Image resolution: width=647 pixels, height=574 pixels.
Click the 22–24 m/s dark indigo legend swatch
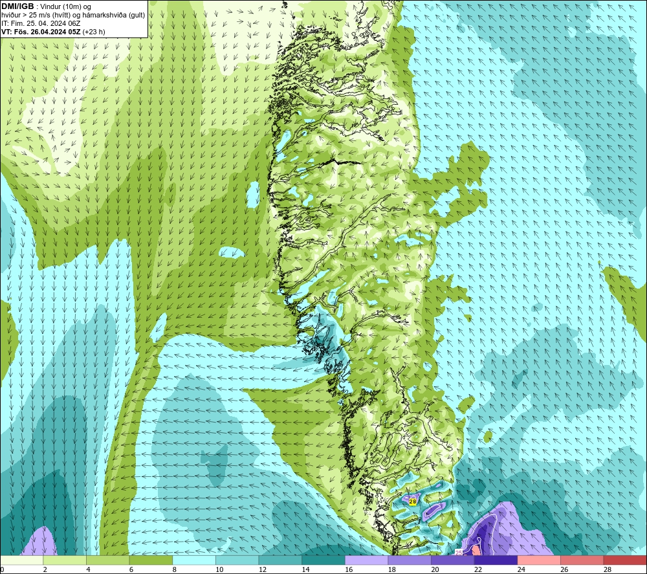496,560
